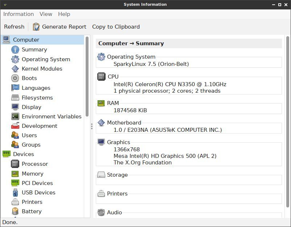Collapse the Devices section in the tree
This screenshot has height=227, width=291.
coord(7,154)
